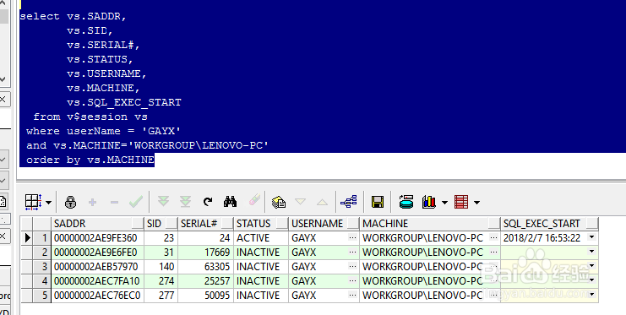Screen dimensions: 626x315
Task: Click the MACHINE ellipsis button in row 2
Action: (494, 253)
